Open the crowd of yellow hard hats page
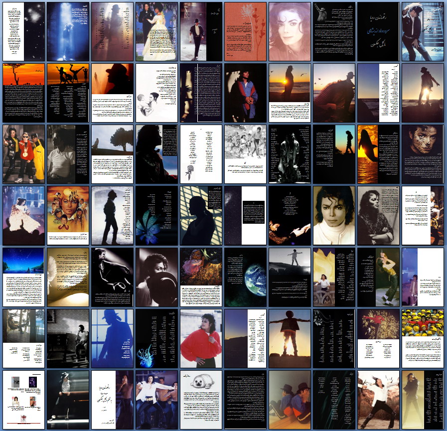 point(422,338)
